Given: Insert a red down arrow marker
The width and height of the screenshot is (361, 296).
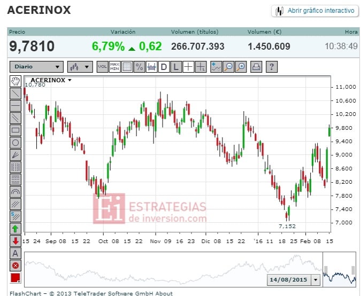Looking at the screenshot, I should coord(16,241).
